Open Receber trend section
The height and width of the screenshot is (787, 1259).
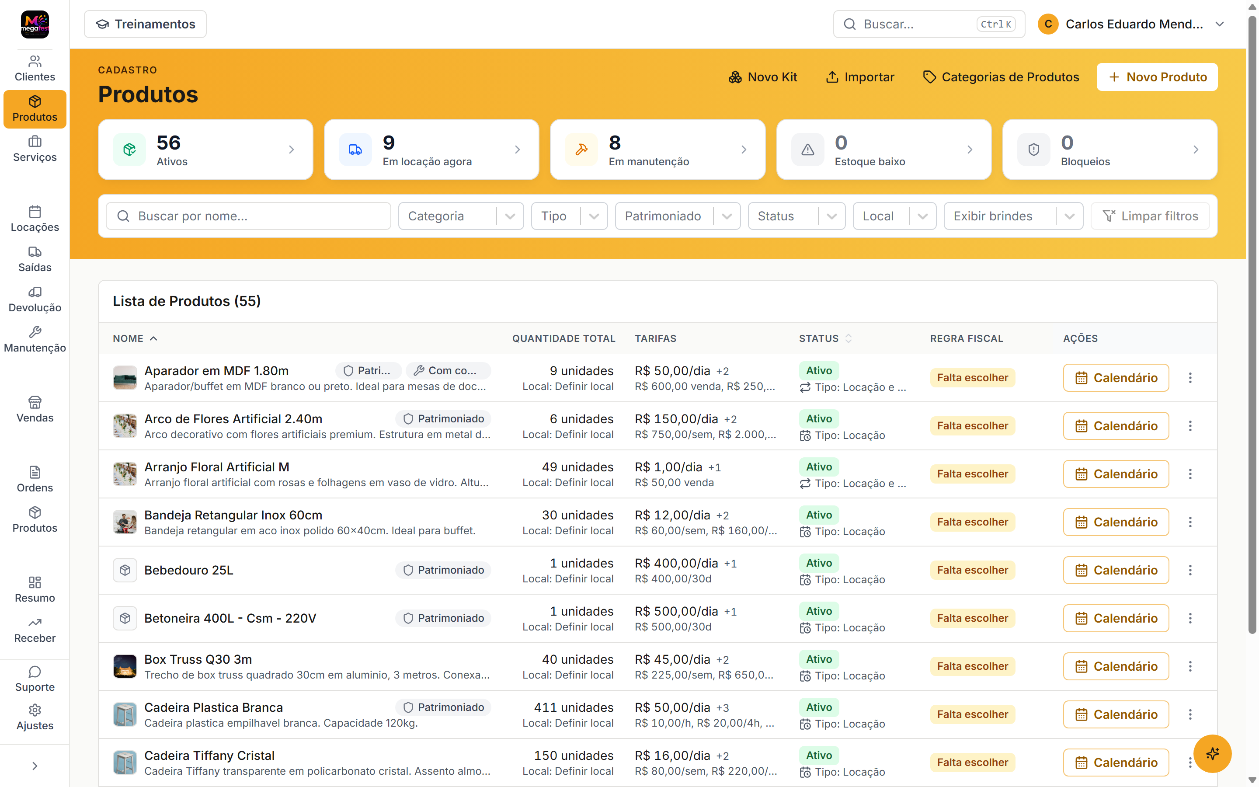[x=35, y=630]
